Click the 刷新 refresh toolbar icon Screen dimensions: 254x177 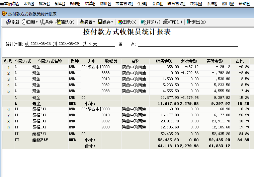(x=8, y=22)
